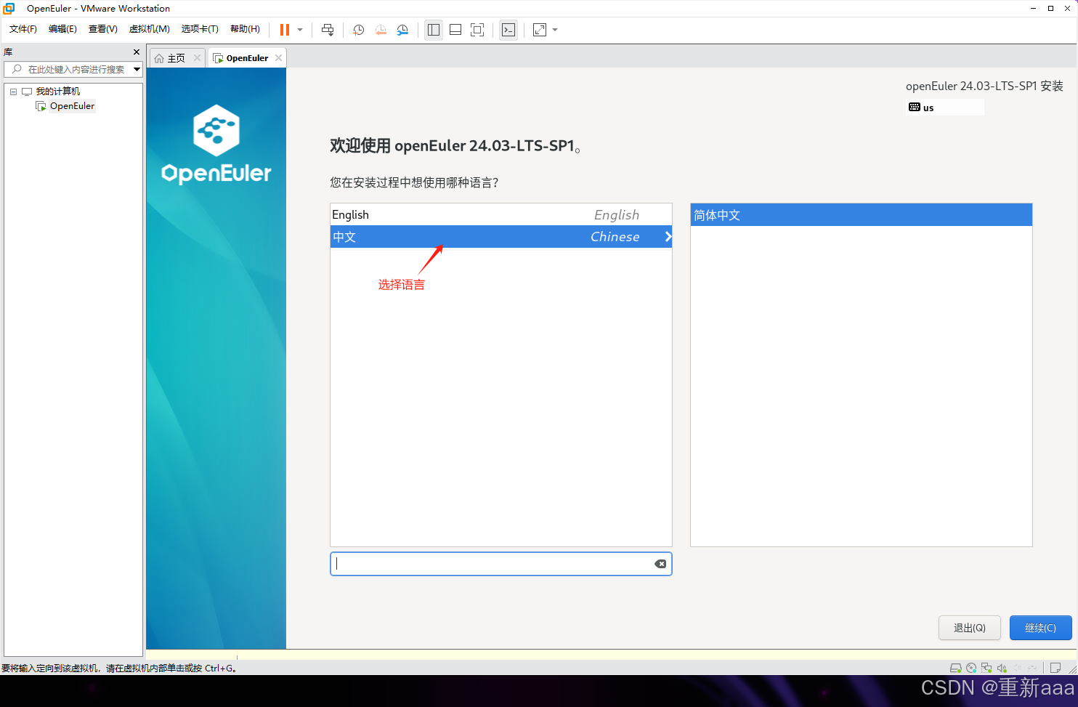Select 中文 Chinese in the language list
Screen dimensions: 1078x707
click(x=500, y=237)
